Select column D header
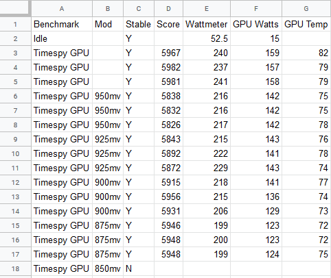Viewport: 331px width, 278px height. 168,8
